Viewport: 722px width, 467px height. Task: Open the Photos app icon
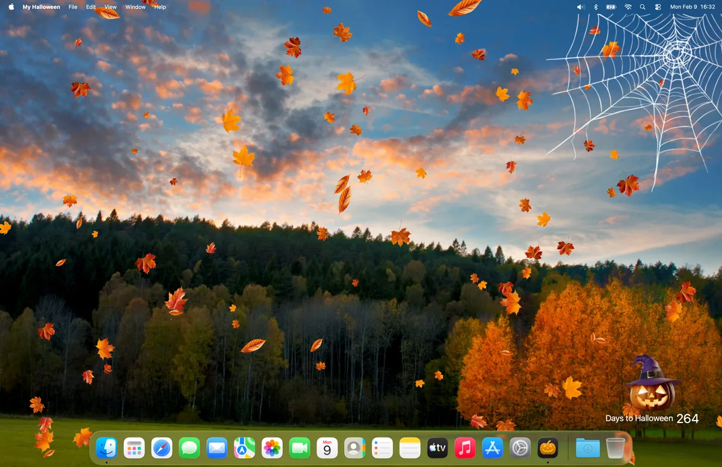[x=272, y=448]
